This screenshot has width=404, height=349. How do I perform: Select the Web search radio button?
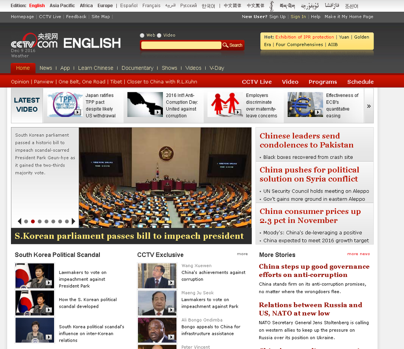pos(142,35)
